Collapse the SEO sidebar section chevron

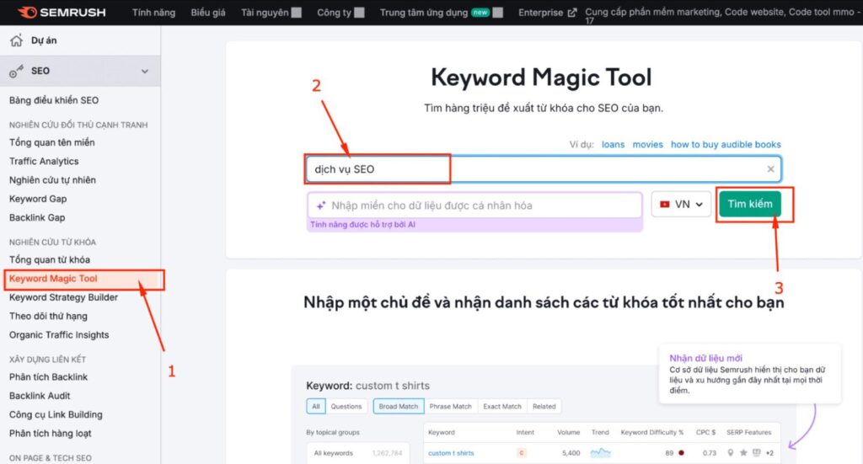coord(145,72)
